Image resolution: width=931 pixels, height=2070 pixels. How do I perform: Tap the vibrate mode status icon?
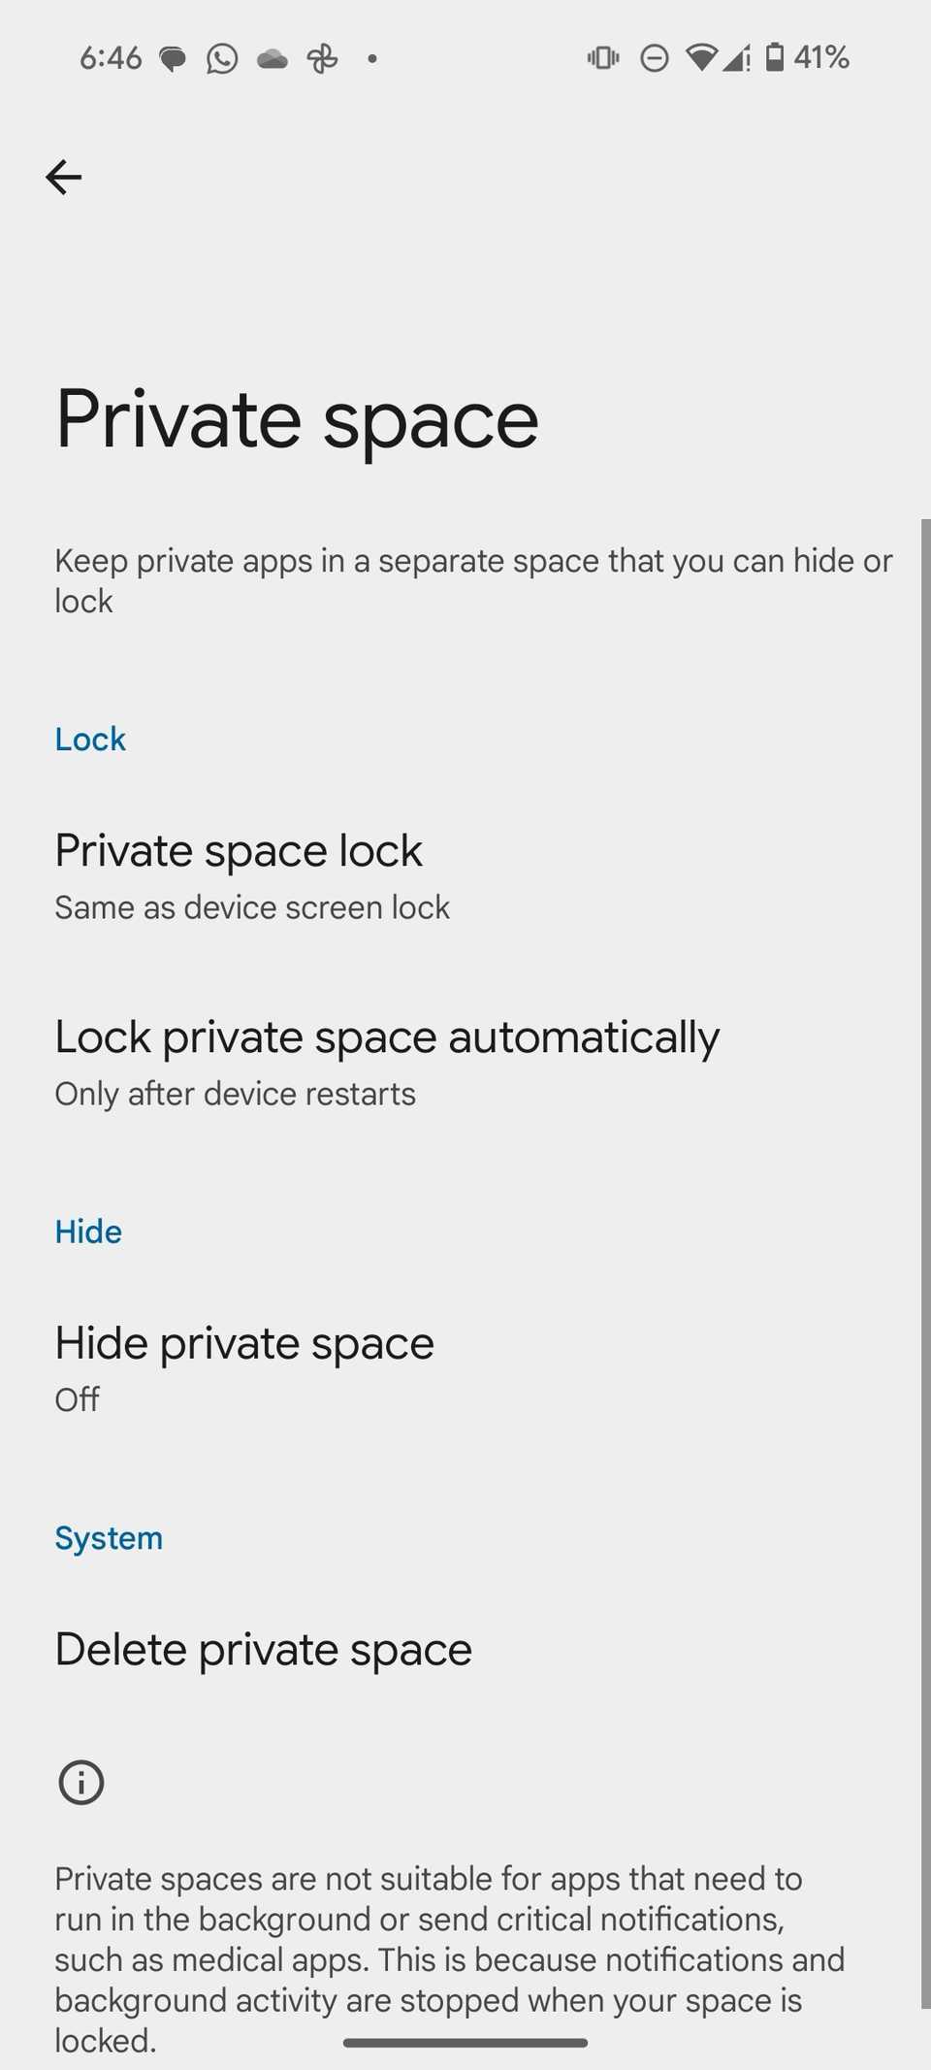pyautogui.click(x=603, y=58)
